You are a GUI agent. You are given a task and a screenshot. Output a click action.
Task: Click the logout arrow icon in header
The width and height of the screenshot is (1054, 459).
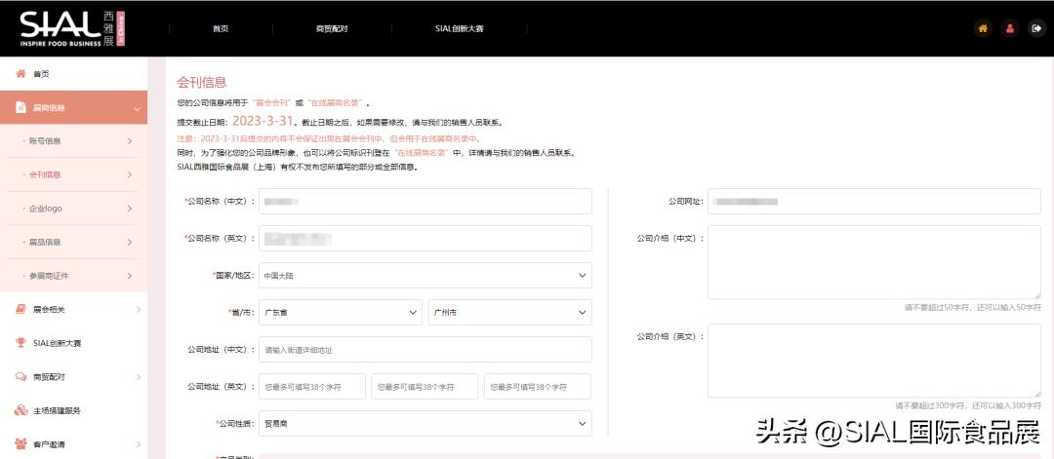click(1035, 29)
